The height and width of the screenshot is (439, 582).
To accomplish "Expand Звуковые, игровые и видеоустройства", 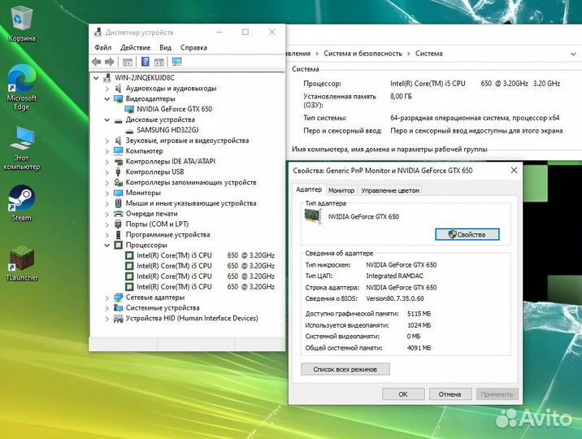I will (x=107, y=141).
